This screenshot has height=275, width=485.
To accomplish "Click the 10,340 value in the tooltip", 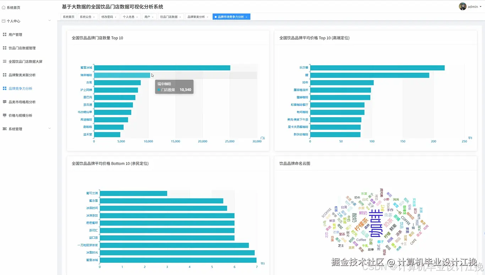I will 185,90.
